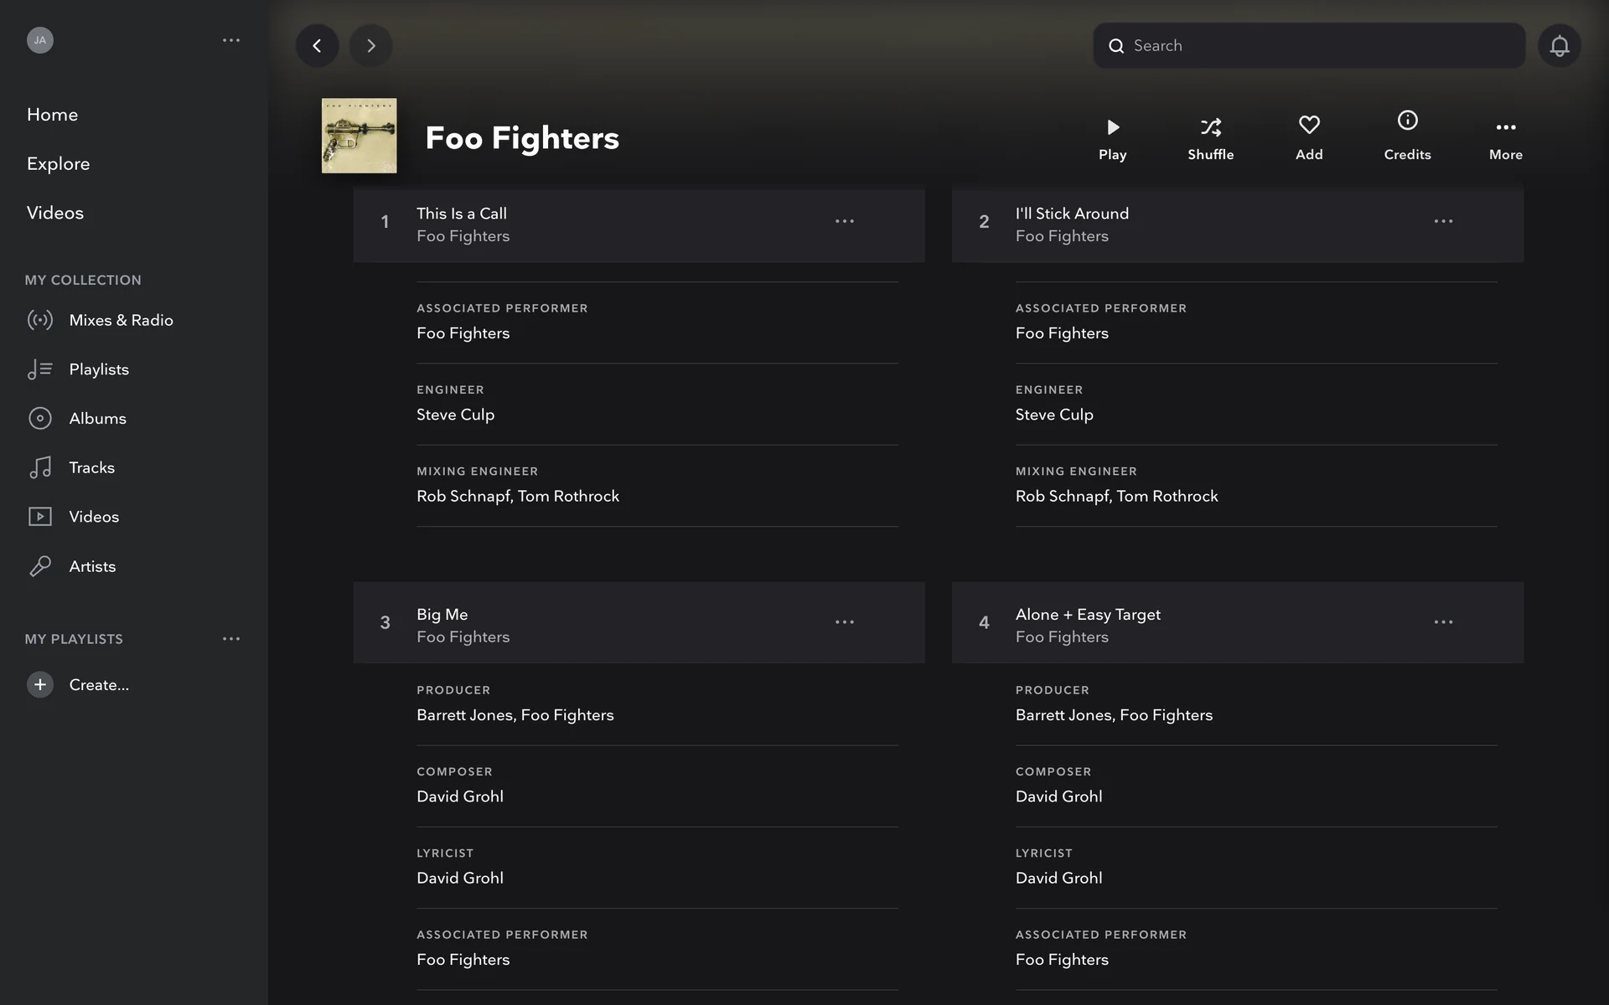Viewport: 1609px width, 1005px height.
Task: Click the Play album button
Action: (1112, 137)
